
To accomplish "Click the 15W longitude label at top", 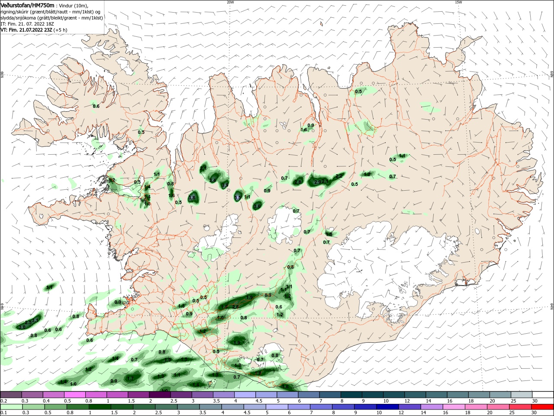I will click(458, 2).
